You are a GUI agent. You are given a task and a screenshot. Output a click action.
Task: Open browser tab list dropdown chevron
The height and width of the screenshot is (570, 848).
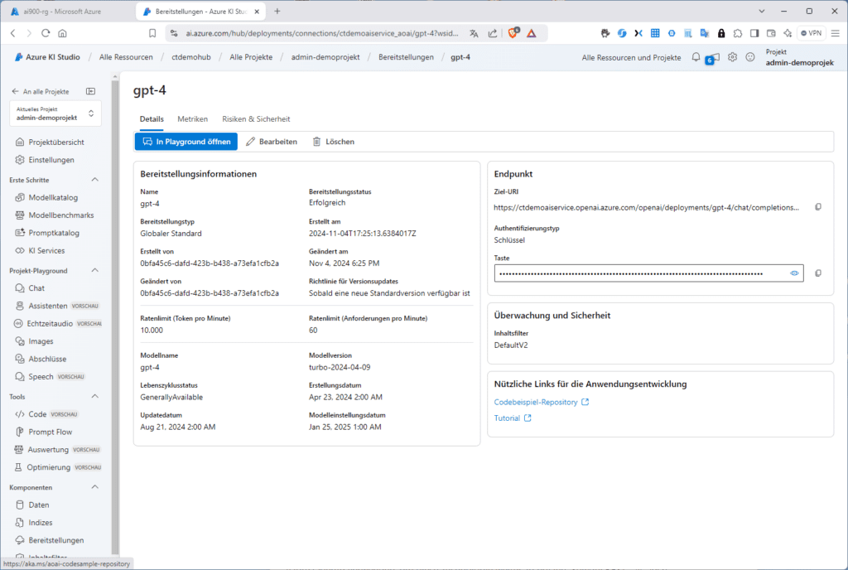[x=762, y=11]
